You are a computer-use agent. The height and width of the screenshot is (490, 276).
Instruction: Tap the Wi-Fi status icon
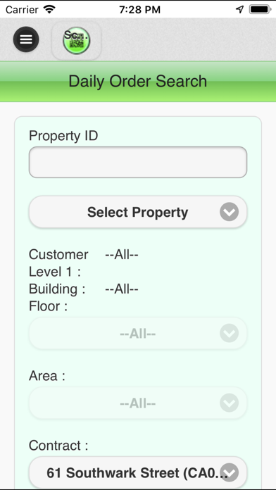49,9
